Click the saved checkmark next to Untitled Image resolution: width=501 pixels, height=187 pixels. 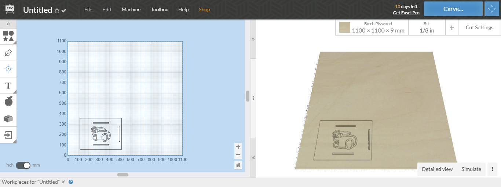pos(64,11)
